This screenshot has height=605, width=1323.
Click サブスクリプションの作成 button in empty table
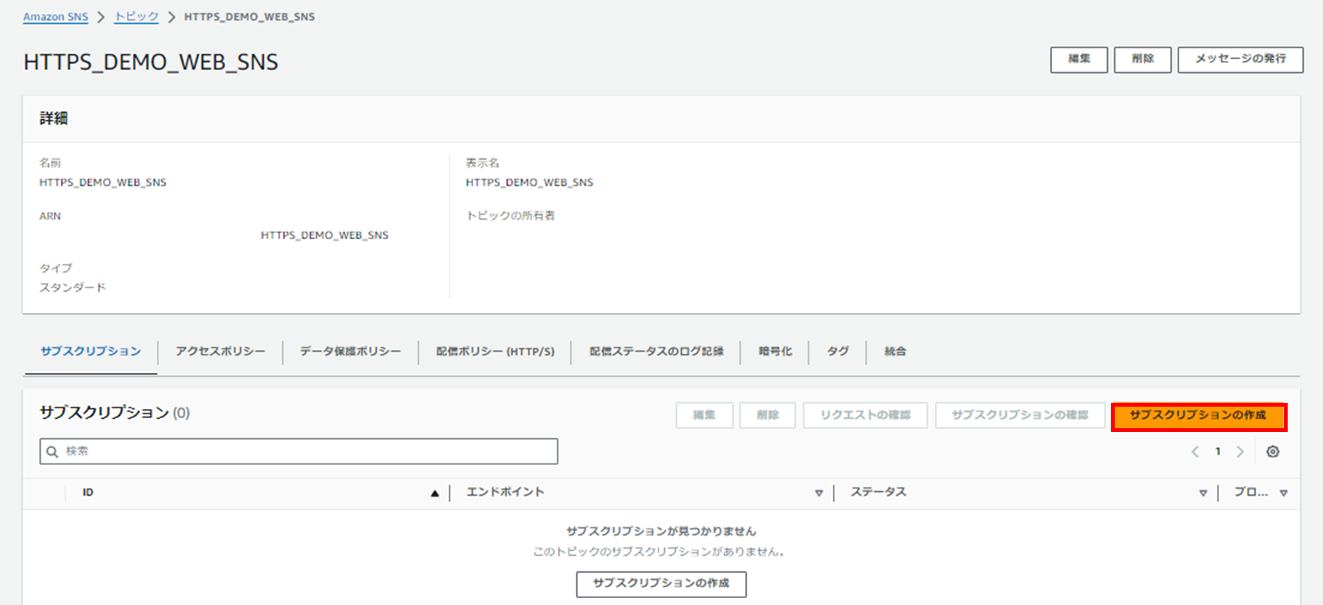tap(661, 583)
